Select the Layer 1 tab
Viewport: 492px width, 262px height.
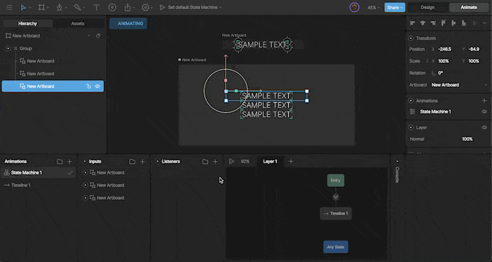pyautogui.click(x=270, y=161)
